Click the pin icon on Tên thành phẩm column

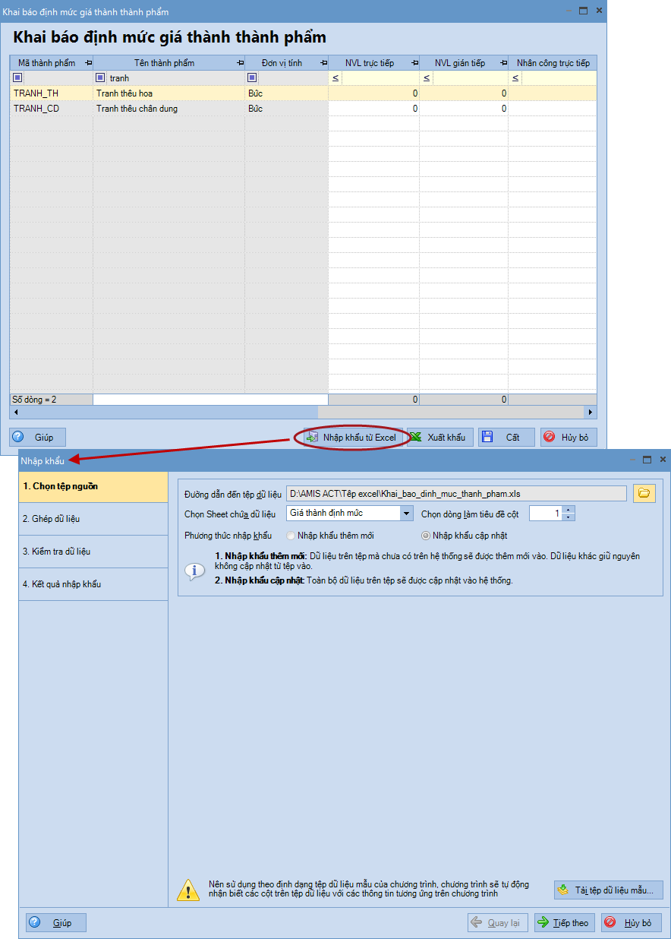tap(239, 63)
